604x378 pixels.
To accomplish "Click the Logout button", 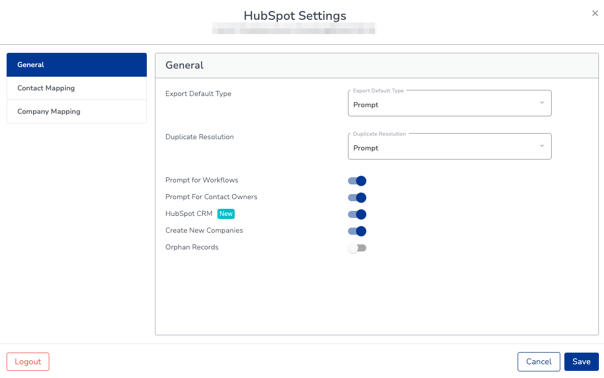I will pyautogui.click(x=28, y=362).
